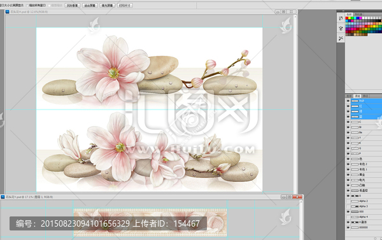
Task: Toggle the 缩放所有窗口 checkbox
Action: click(x=27, y=5)
